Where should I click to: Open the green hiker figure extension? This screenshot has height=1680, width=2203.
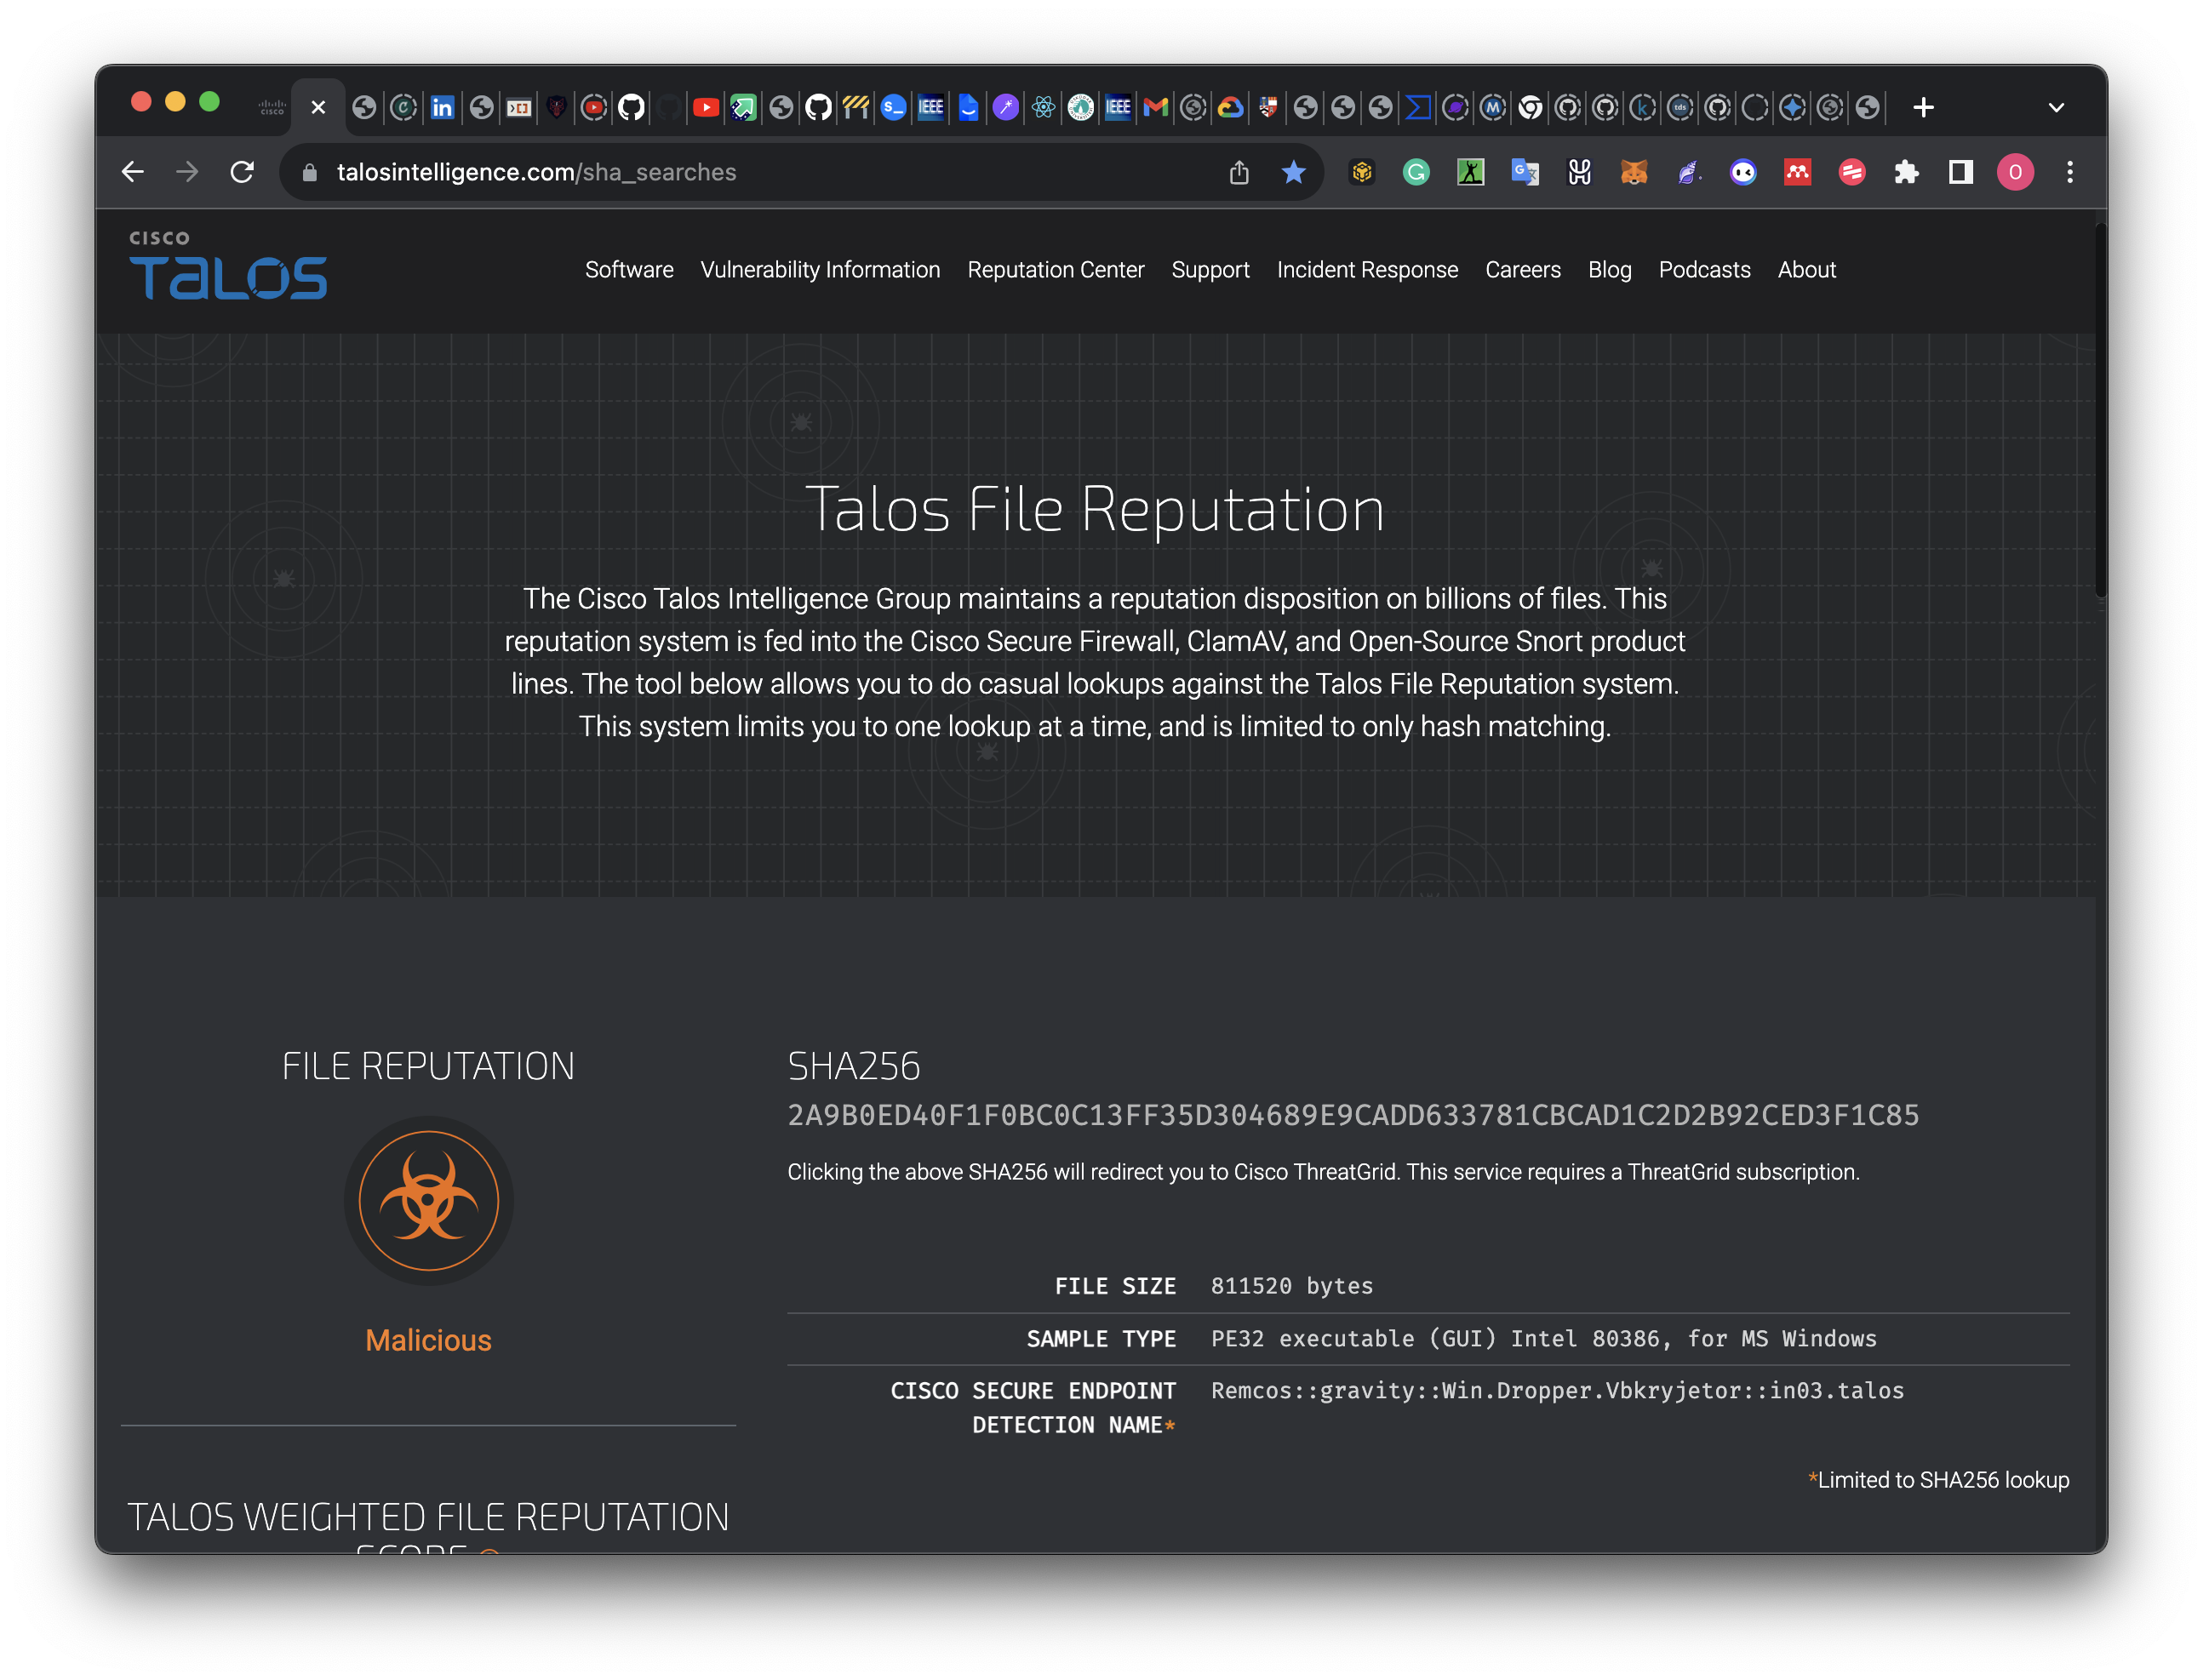point(1470,172)
